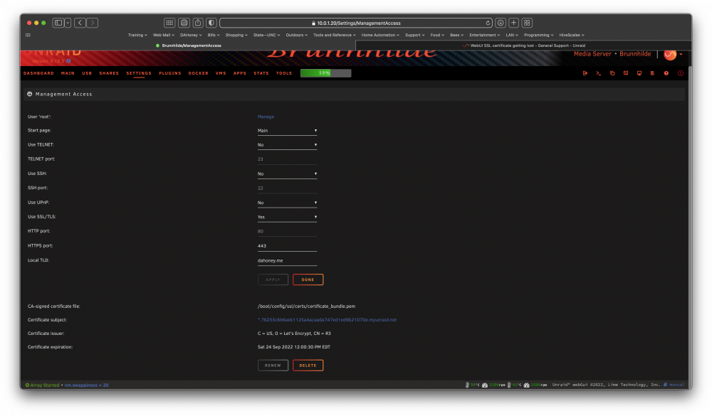Viewport: 712px width, 416px height.
Task: Reload the page with the refresh icon
Action: (488, 23)
